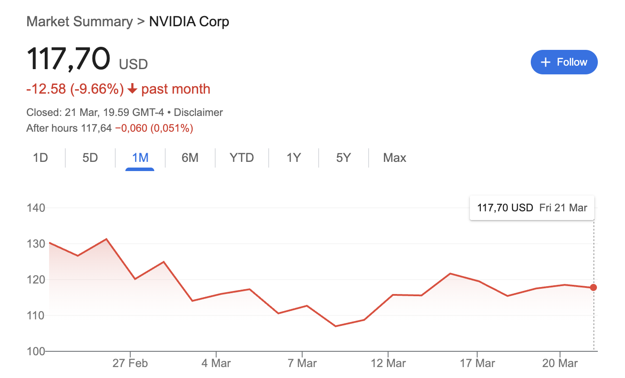The width and height of the screenshot is (625, 378).
Task: Select the 5Y time range
Action: click(x=344, y=157)
